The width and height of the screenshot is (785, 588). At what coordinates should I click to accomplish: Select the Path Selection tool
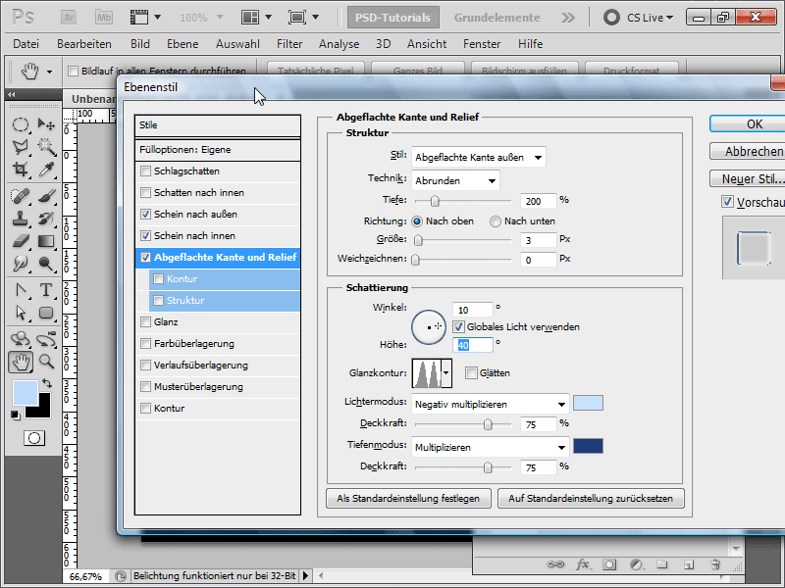[21, 313]
